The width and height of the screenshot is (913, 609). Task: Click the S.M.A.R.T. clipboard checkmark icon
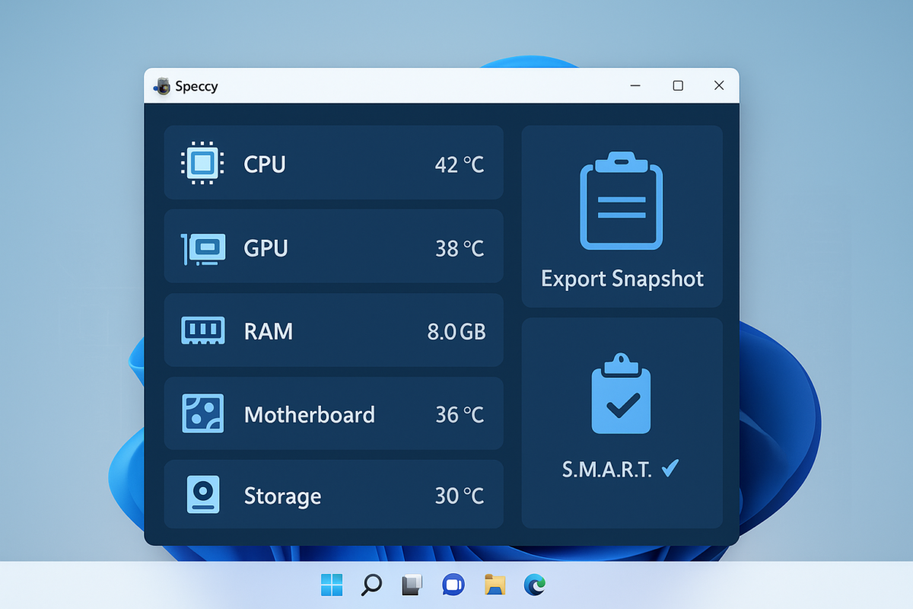point(622,394)
